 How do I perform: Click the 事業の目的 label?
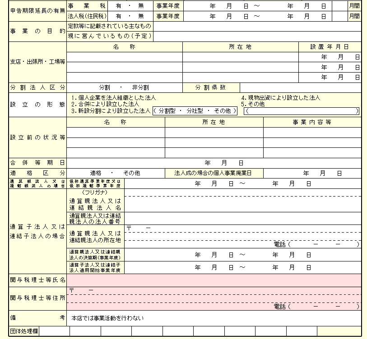(x=37, y=31)
